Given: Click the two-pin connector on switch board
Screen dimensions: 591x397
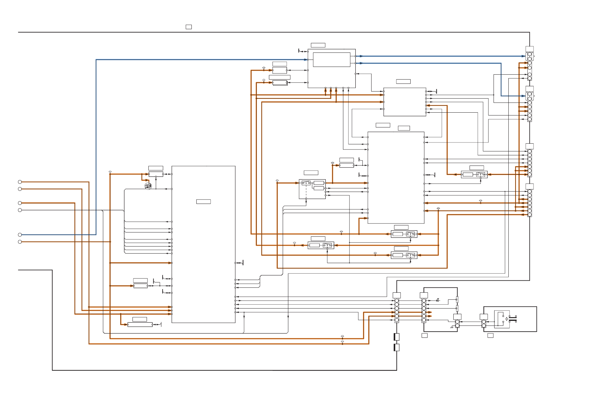Looking at the screenshot, I should tap(484, 324).
